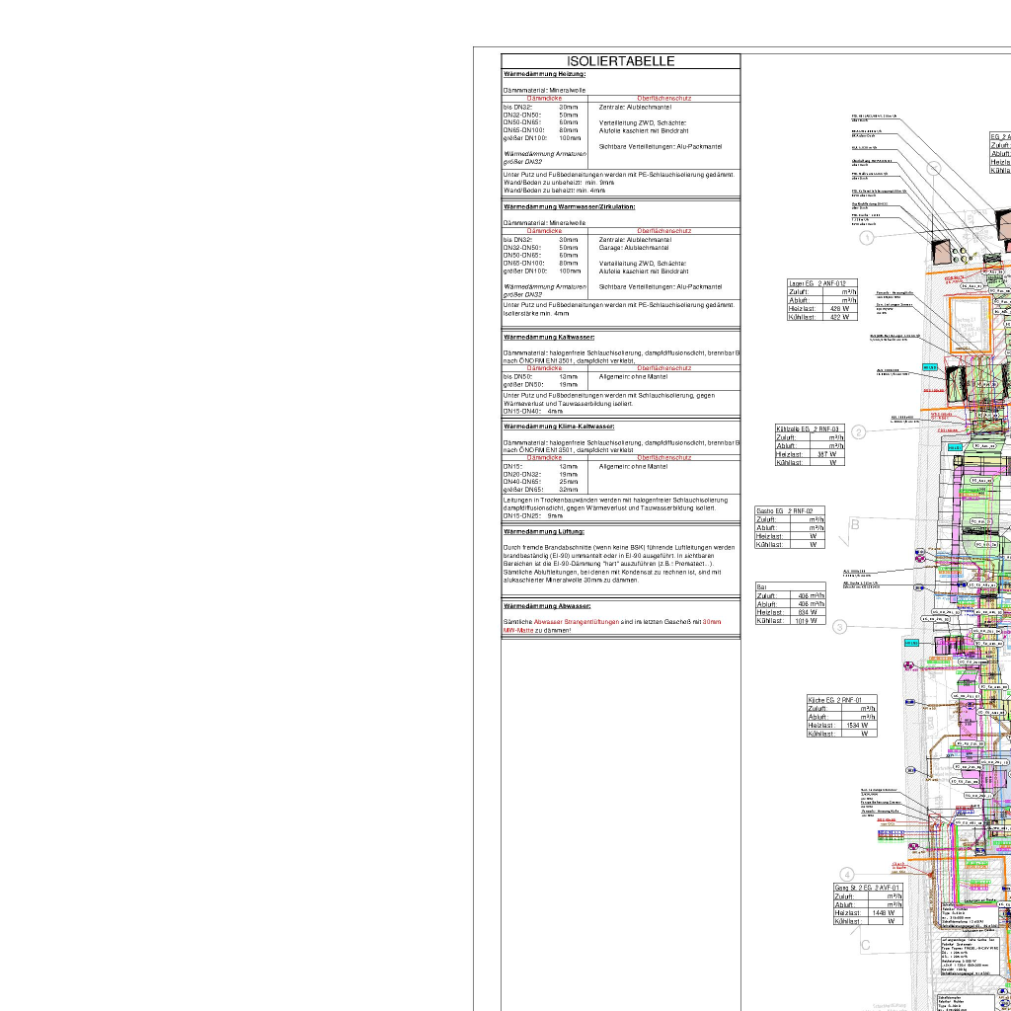The image size is (1011, 1011).
Task: Click the 'Wärmedämmung Kaltwasser:' heading
Action: coord(549,338)
